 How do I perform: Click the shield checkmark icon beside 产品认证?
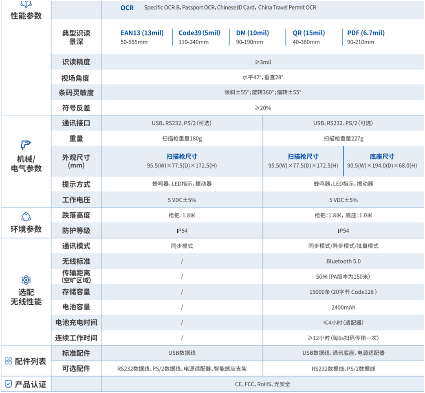point(8,384)
